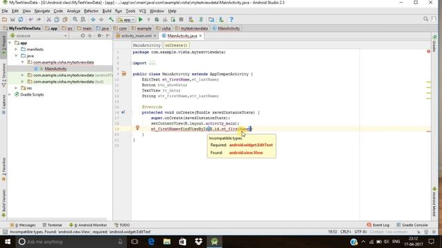Collapse the java folder
Viewport: 442px width, 248px height.
tap(16, 56)
